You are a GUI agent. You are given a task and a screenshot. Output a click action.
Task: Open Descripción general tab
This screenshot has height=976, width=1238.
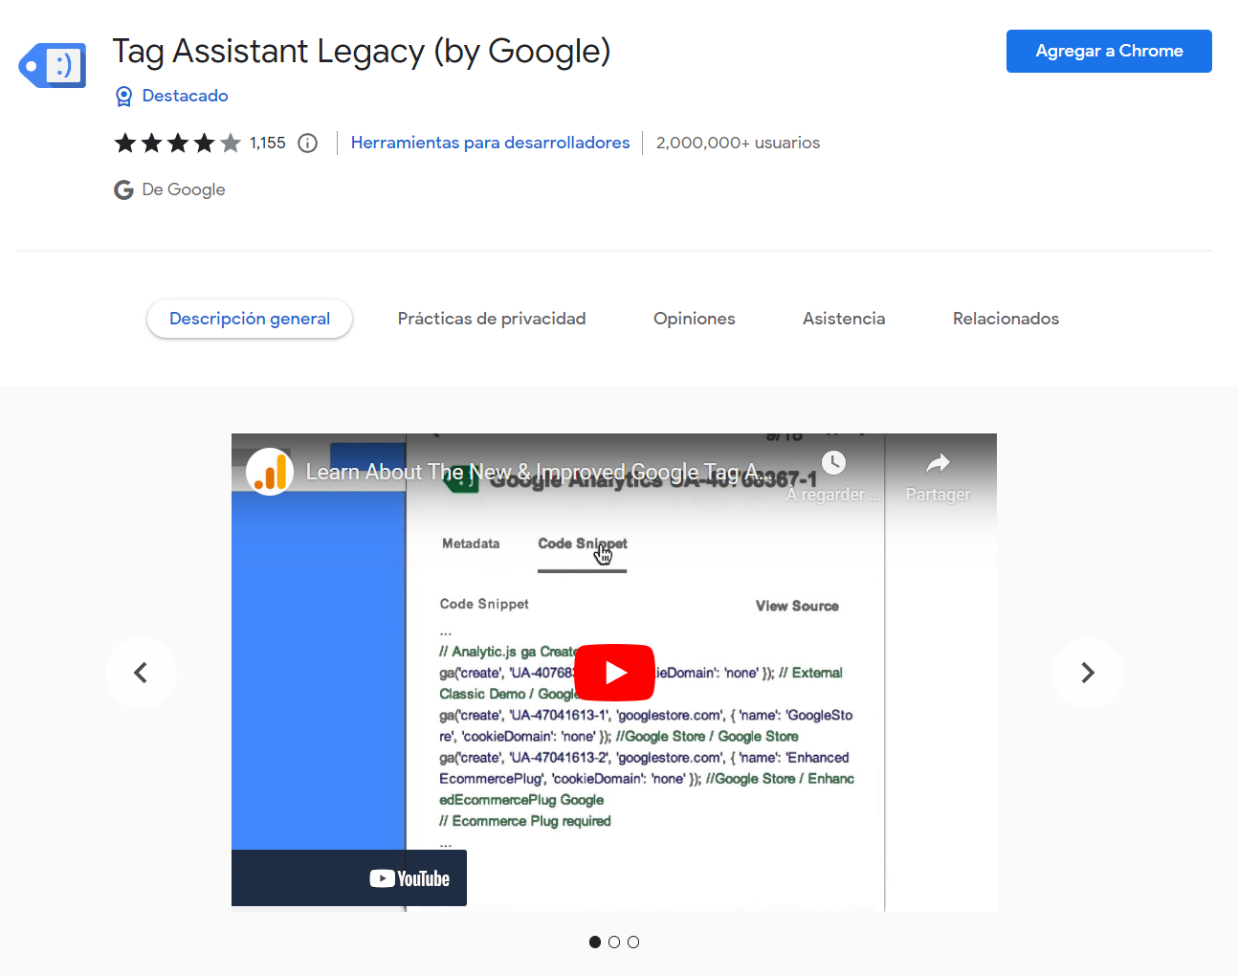tap(250, 319)
